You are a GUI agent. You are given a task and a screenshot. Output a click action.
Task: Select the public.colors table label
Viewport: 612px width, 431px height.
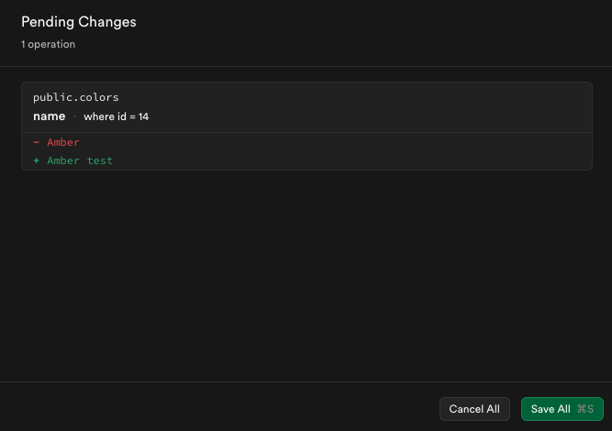(x=76, y=97)
